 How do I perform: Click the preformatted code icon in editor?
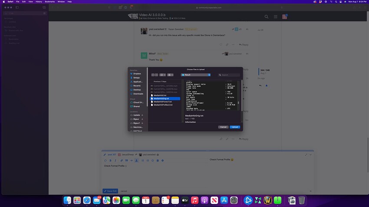[132, 161]
